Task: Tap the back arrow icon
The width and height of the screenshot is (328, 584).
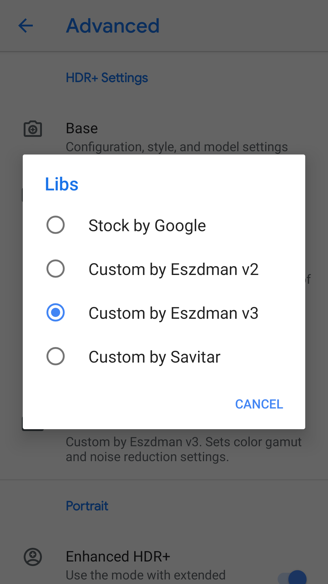Action: [x=26, y=26]
